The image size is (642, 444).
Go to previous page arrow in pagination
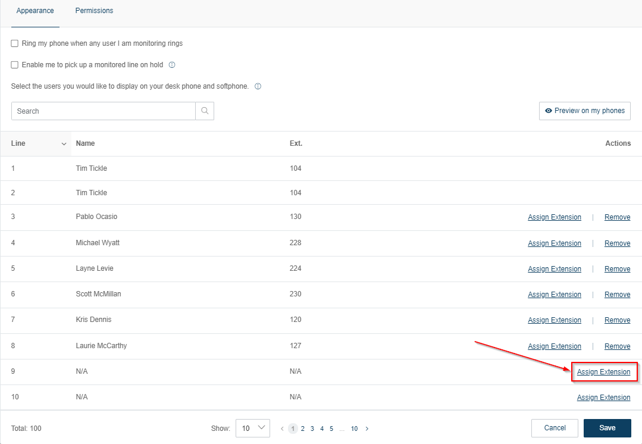282,429
